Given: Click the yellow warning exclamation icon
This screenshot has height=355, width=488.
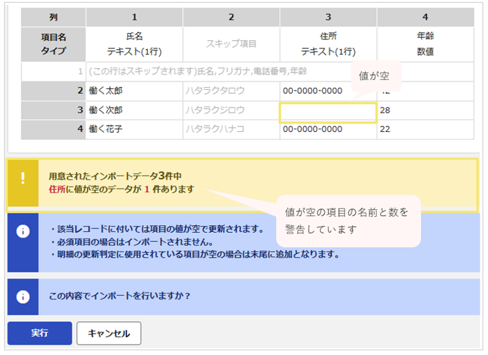Looking at the screenshot, I should [x=23, y=178].
